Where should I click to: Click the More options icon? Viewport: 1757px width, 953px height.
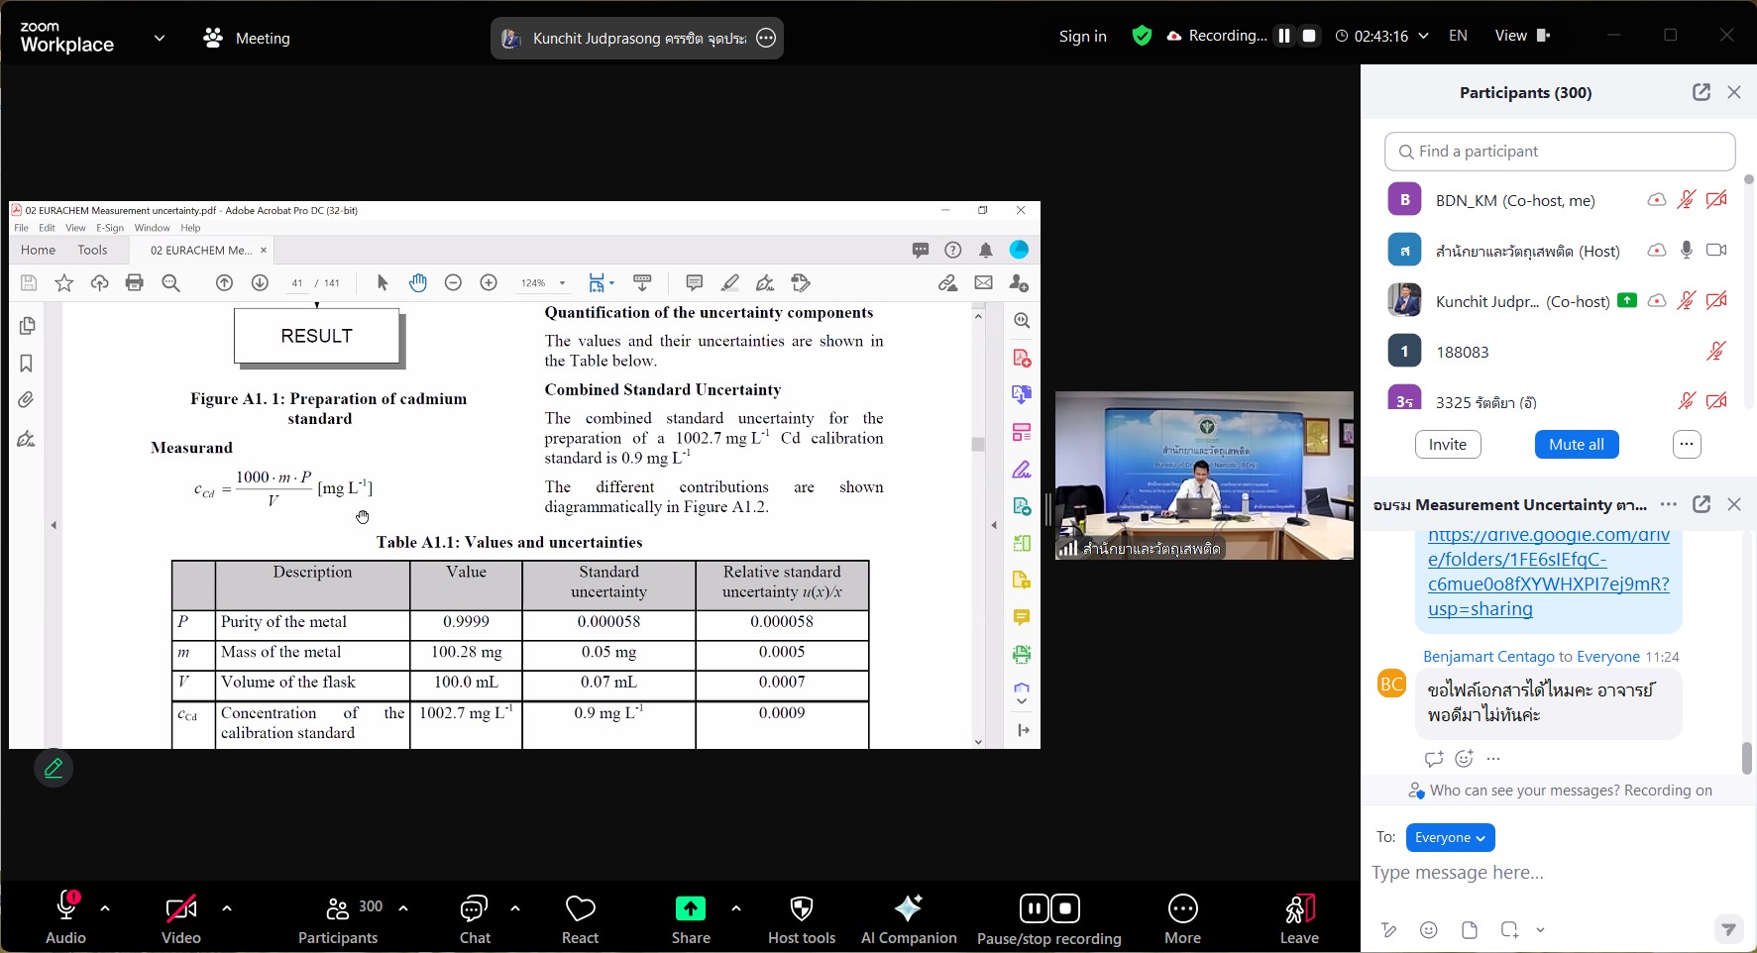pos(1182,918)
